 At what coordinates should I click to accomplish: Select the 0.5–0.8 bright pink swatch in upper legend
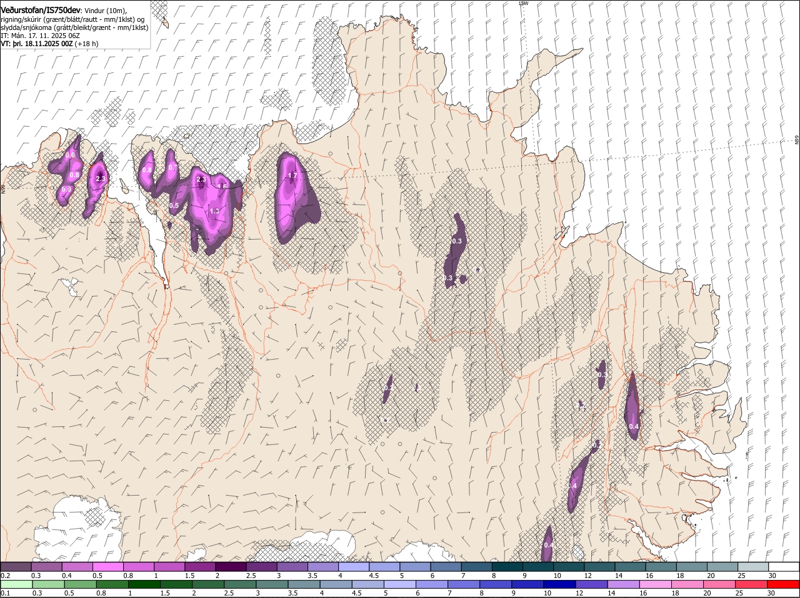click(108, 567)
